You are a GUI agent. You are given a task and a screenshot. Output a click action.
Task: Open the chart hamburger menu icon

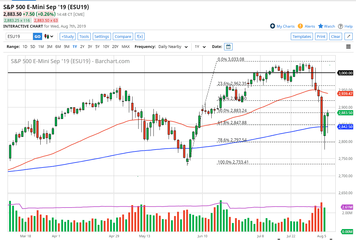coord(348,46)
